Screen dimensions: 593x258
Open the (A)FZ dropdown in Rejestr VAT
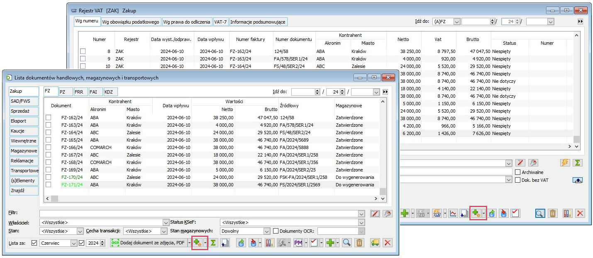click(456, 22)
